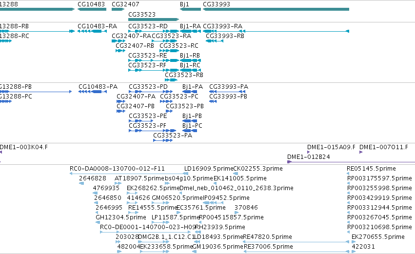The image size is (415, 254).
Task: Select the CG10483-PA protein feature
Action: [93, 92]
